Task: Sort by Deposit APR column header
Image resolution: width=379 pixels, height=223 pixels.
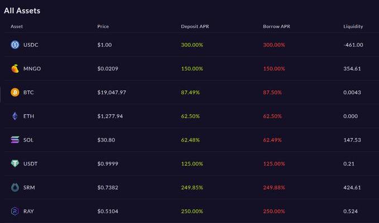Action: pos(195,26)
